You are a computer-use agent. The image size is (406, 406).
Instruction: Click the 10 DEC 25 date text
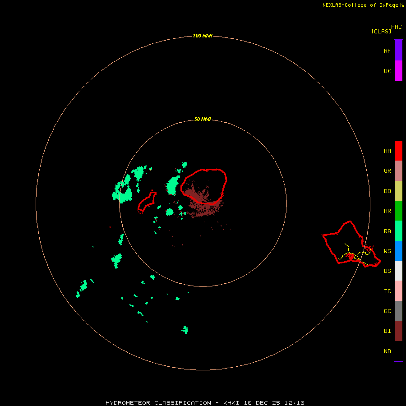pyautogui.click(x=262, y=403)
